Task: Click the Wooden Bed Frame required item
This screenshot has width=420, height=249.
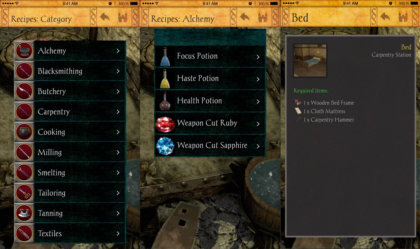Action: click(x=324, y=103)
